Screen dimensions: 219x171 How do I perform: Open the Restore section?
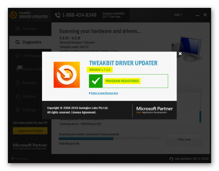pyautogui.click(x=29, y=96)
